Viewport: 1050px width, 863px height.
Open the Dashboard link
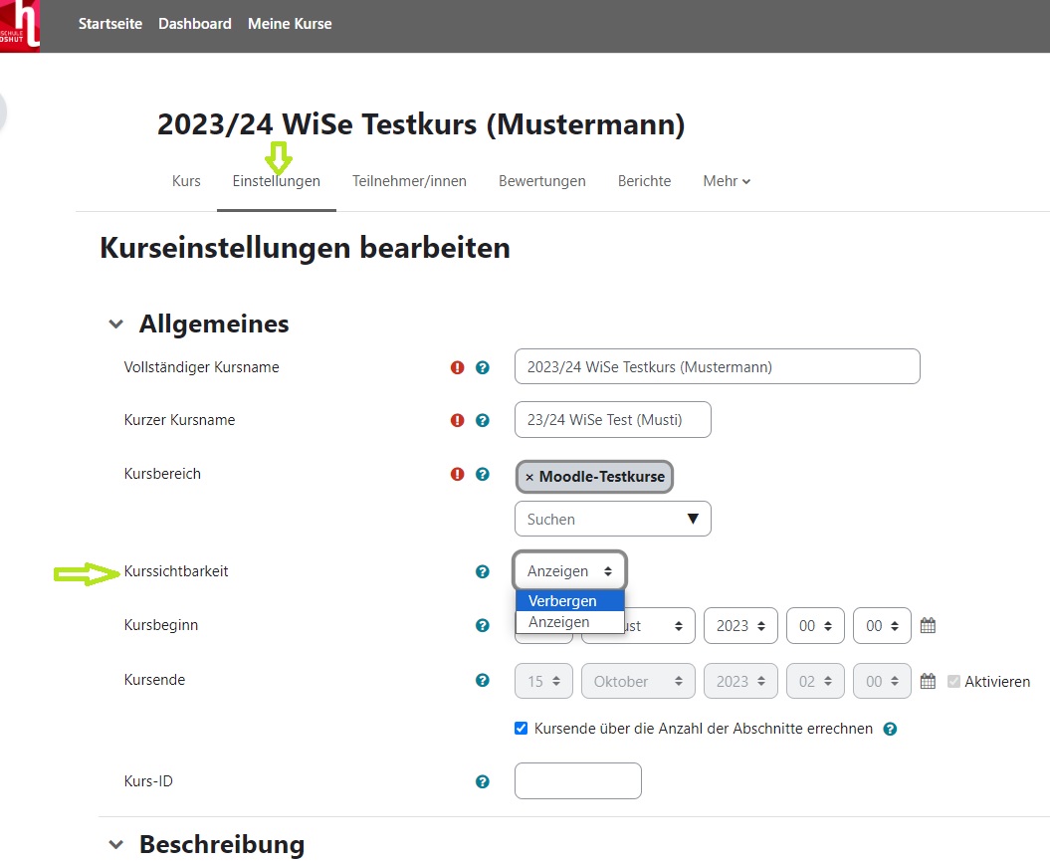[x=195, y=24]
